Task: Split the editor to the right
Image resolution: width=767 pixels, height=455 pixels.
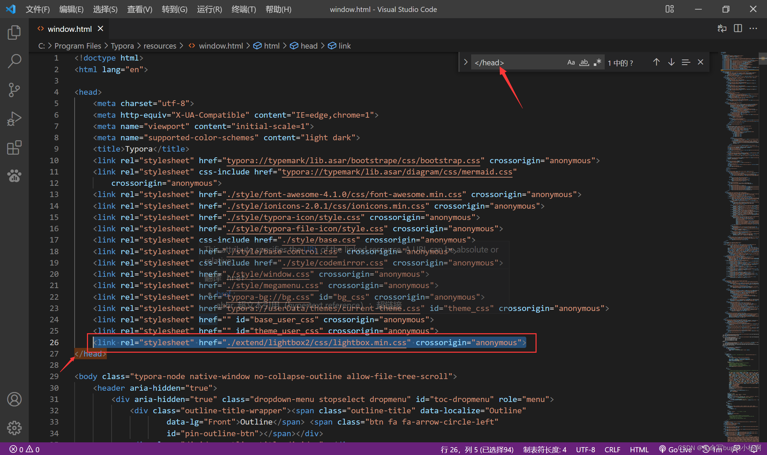Action: pos(738,29)
